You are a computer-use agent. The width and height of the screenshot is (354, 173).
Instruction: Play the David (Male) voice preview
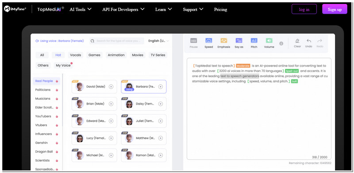click(x=111, y=86)
